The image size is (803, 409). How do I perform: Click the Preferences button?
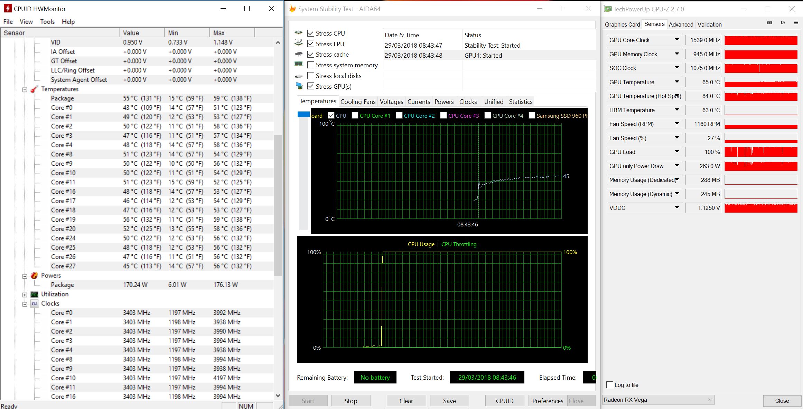pyautogui.click(x=548, y=401)
